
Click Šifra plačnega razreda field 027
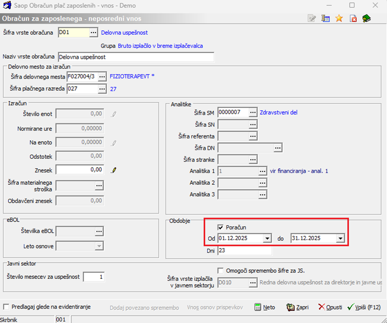click(x=82, y=89)
